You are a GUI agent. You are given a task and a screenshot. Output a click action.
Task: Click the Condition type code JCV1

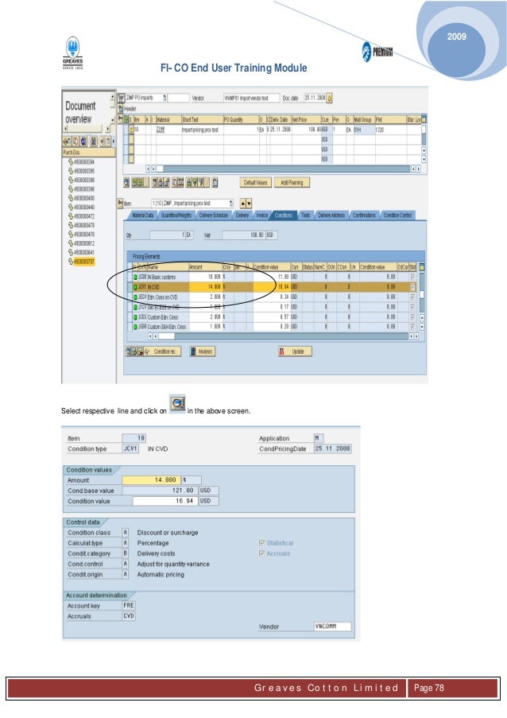tap(130, 448)
